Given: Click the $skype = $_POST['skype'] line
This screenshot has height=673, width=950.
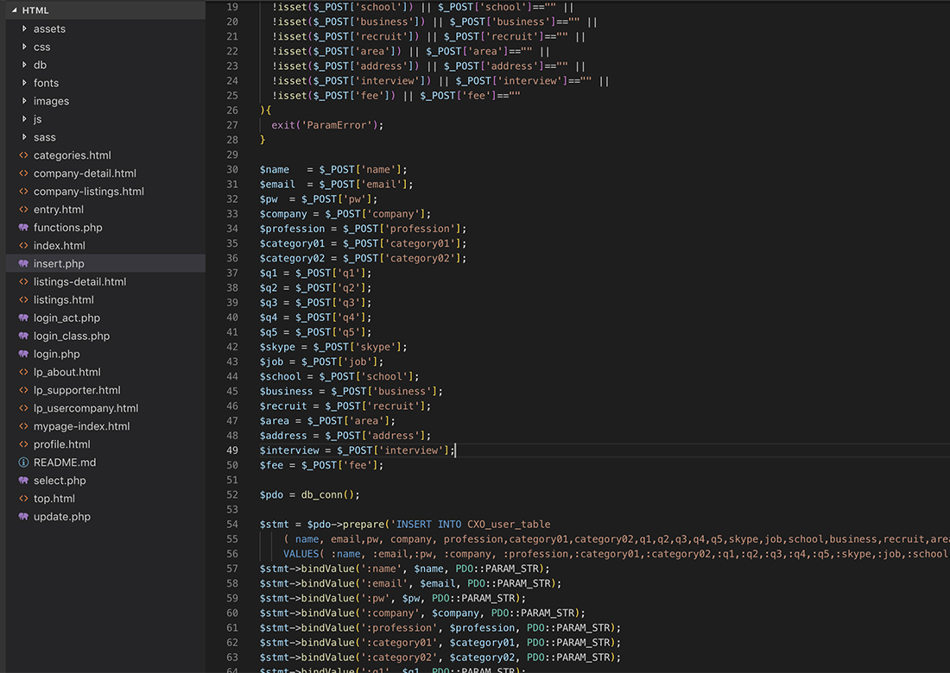Looking at the screenshot, I should coord(333,347).
